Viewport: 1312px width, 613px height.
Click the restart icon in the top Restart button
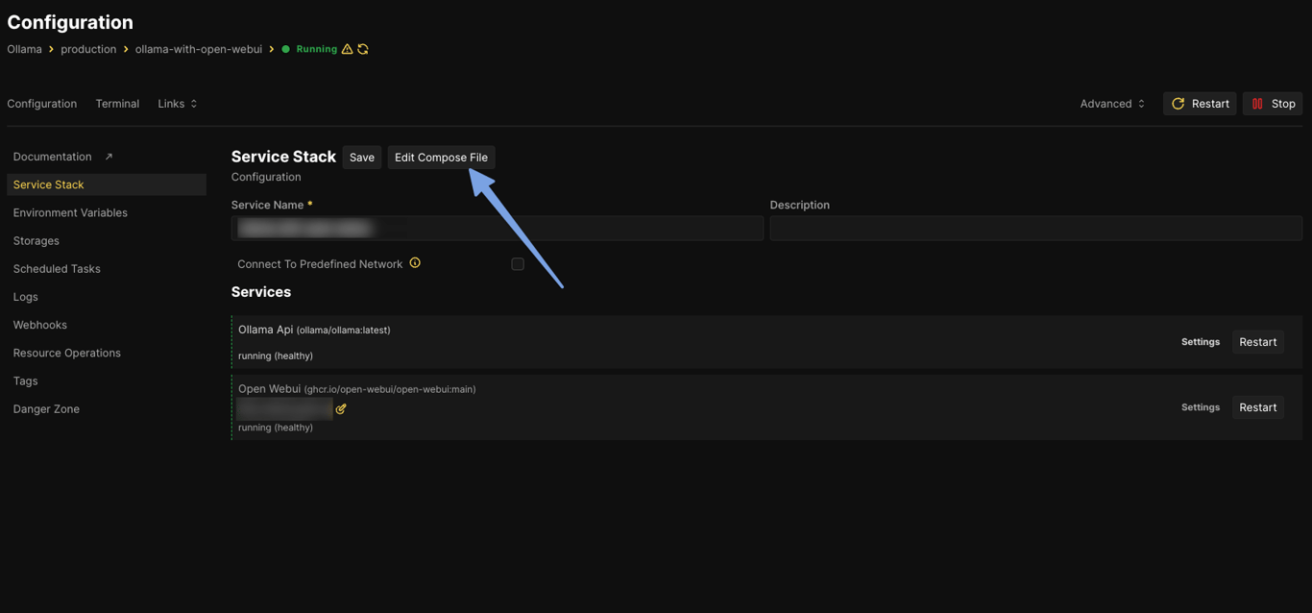pos(1178,104)
